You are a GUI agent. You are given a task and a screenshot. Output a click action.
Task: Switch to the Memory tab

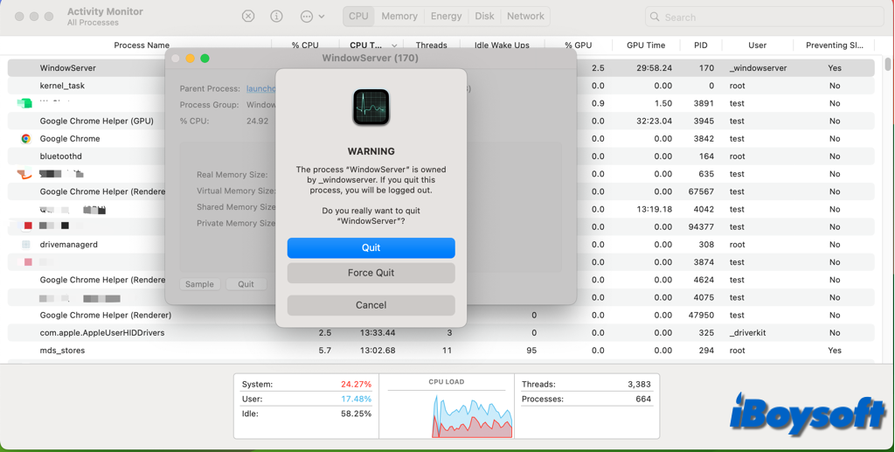click(399, 17)
